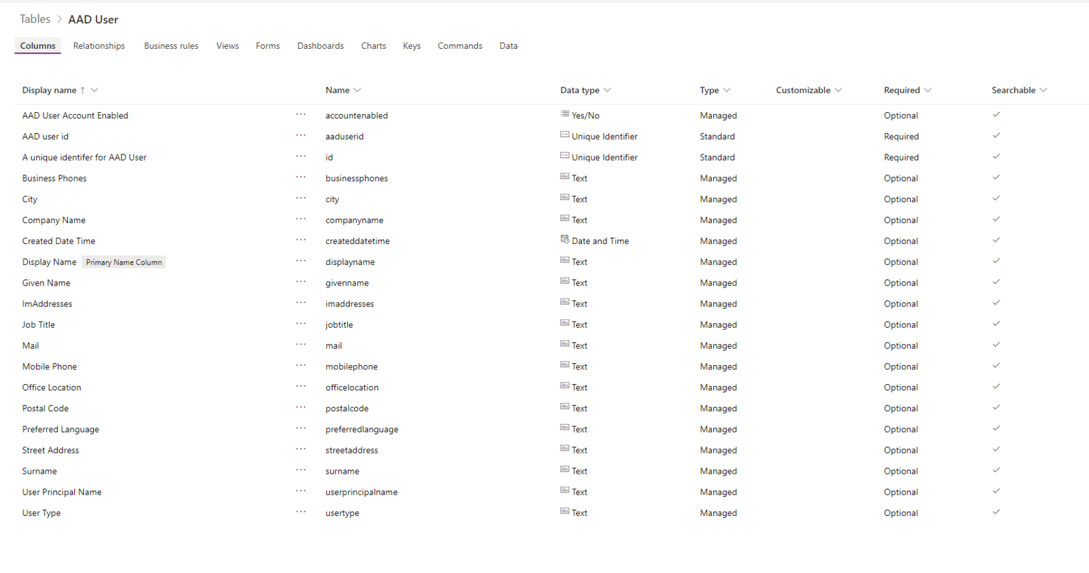
Task: Click the 'userprincipalname' name cell
Action: coord(361,492)
